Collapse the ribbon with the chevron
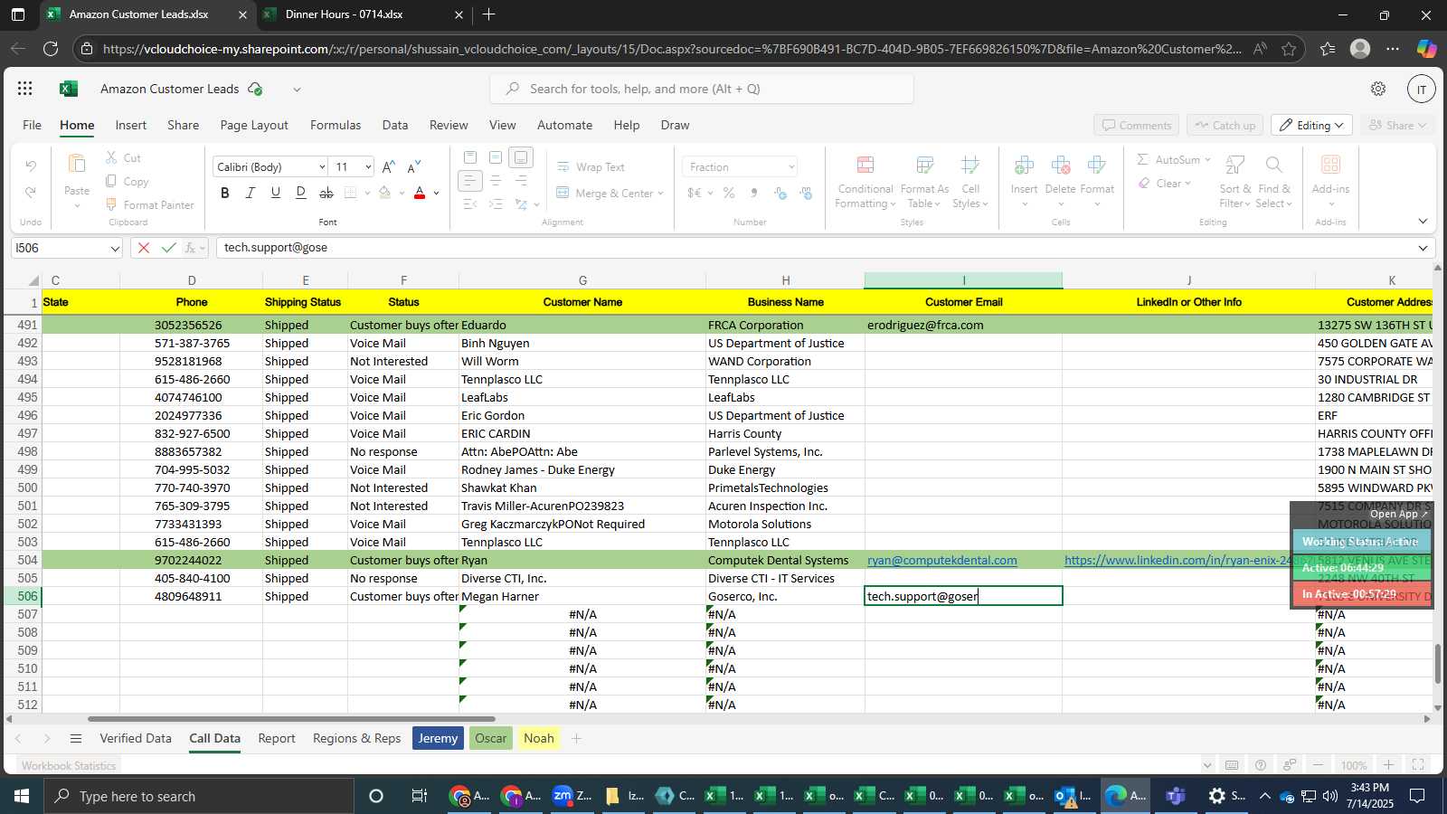The width and height of the screenshot is (1447, 814). pos(1423,222)
